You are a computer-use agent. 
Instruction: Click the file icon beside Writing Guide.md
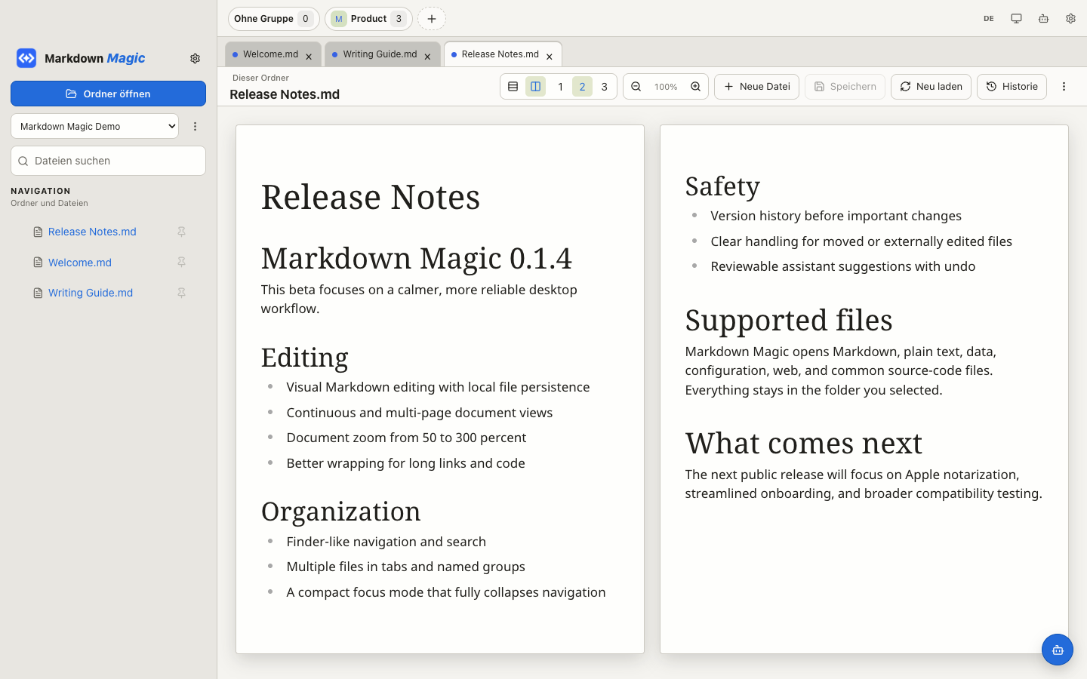point(38,293)
